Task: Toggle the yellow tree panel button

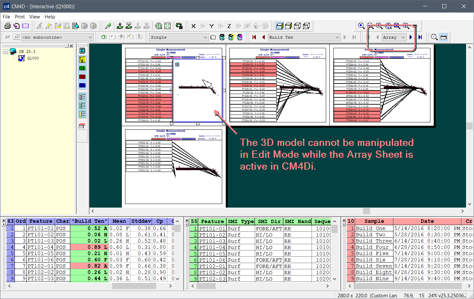Action: click(82, 60)
